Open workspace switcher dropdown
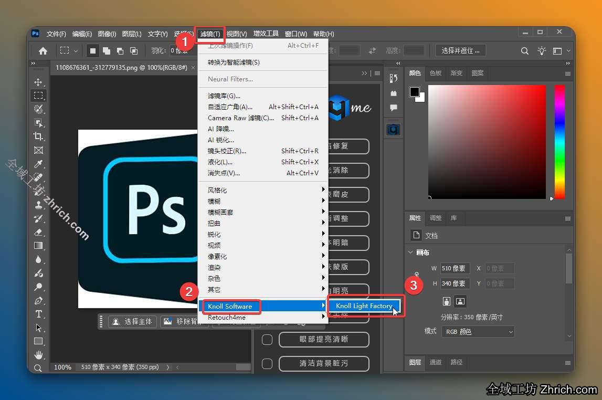This screenshot has width=602, height=400. coord(561,51)
